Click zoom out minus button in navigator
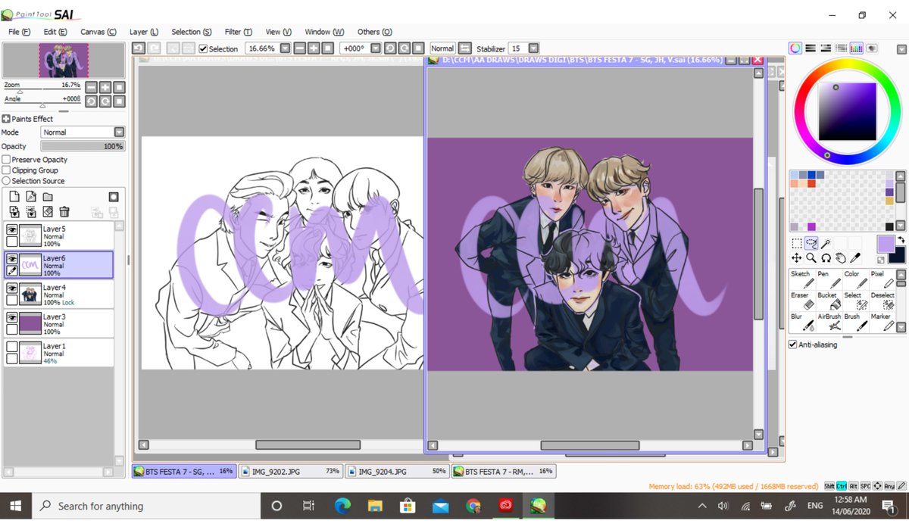Screen dimensions: 909x530 [91, 87]
